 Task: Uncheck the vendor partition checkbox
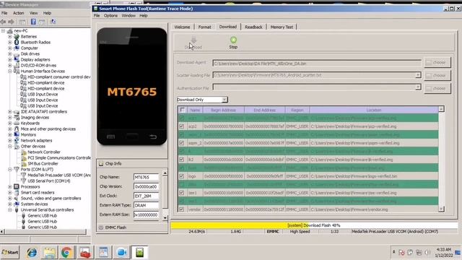tap(182, 209)
